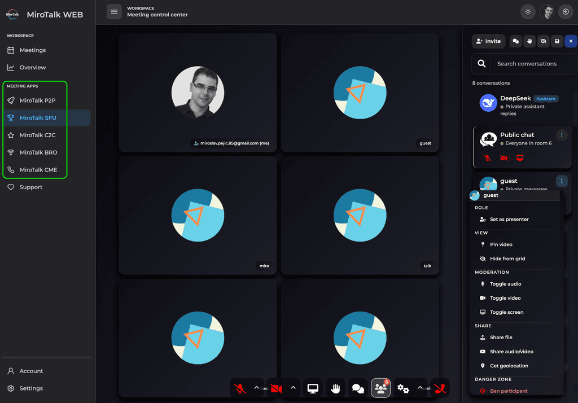Start screen sharing with monitor icon
Screen dimensions: 578x403
pos(313,388)
